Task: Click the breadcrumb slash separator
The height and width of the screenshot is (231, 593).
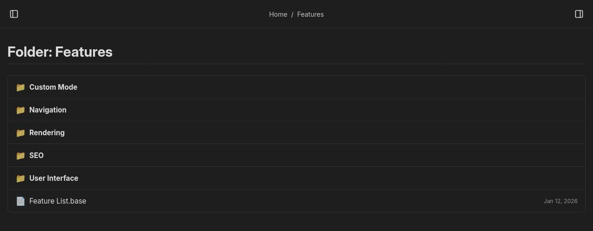Action: (x=292, y=14)
